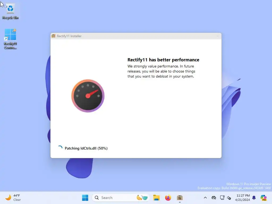Click the speedometer performance graphic
Screen dimensions: 272x204
(x=88, y=96)
